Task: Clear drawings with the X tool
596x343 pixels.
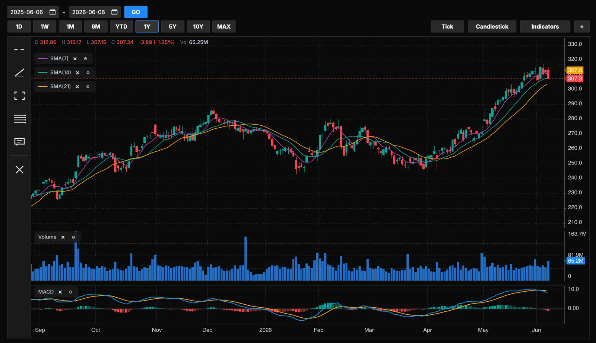Action: [19, 170]
